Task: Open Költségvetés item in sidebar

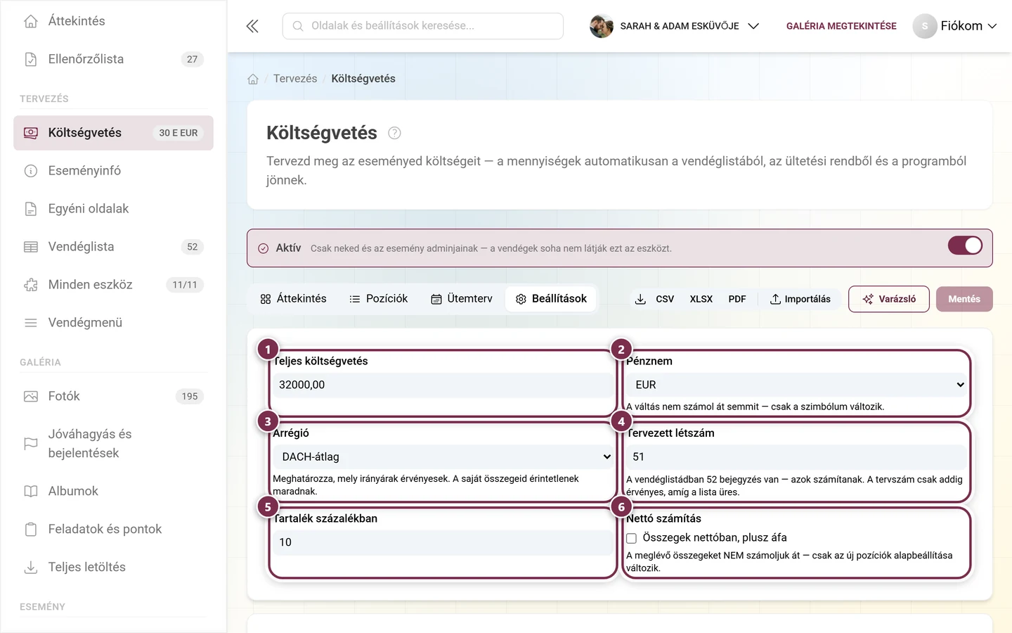Action: tap(113, 133)
